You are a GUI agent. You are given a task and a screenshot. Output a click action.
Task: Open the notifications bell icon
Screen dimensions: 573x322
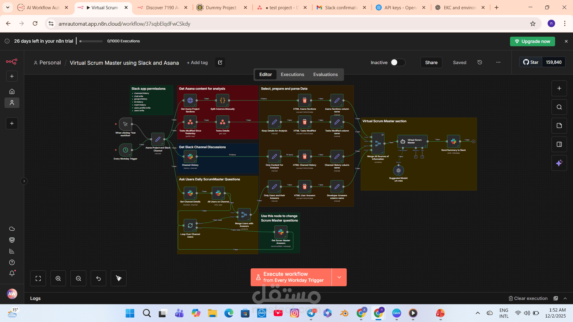(12, 273)
